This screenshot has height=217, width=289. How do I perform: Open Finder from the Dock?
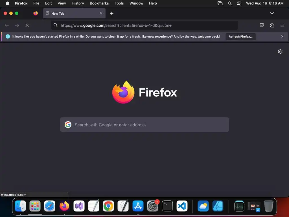click(20, 206)
